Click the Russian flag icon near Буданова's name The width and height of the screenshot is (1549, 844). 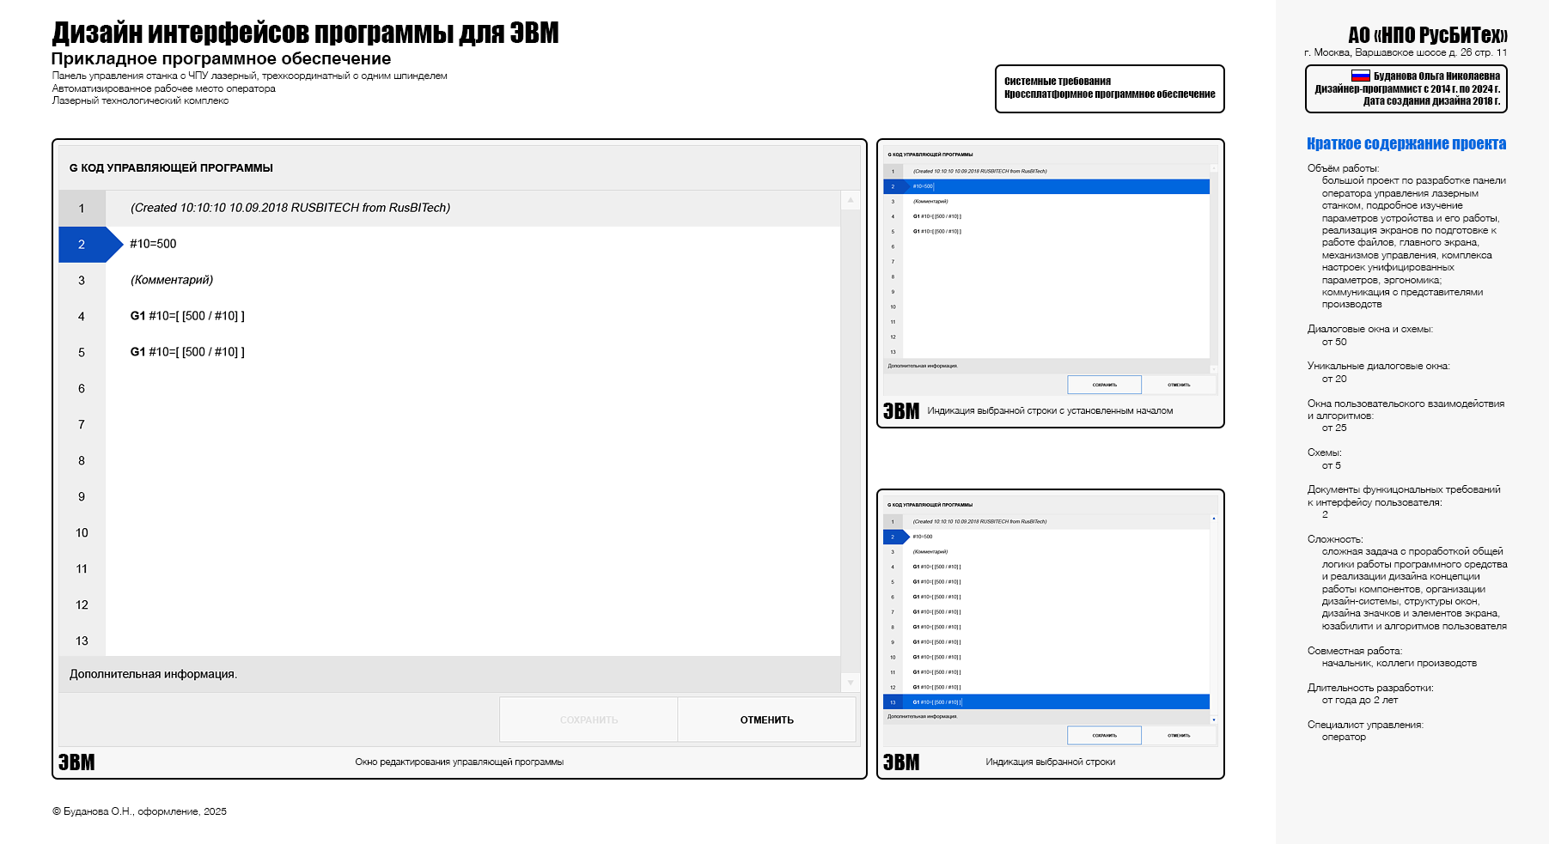coord(1360,76)
